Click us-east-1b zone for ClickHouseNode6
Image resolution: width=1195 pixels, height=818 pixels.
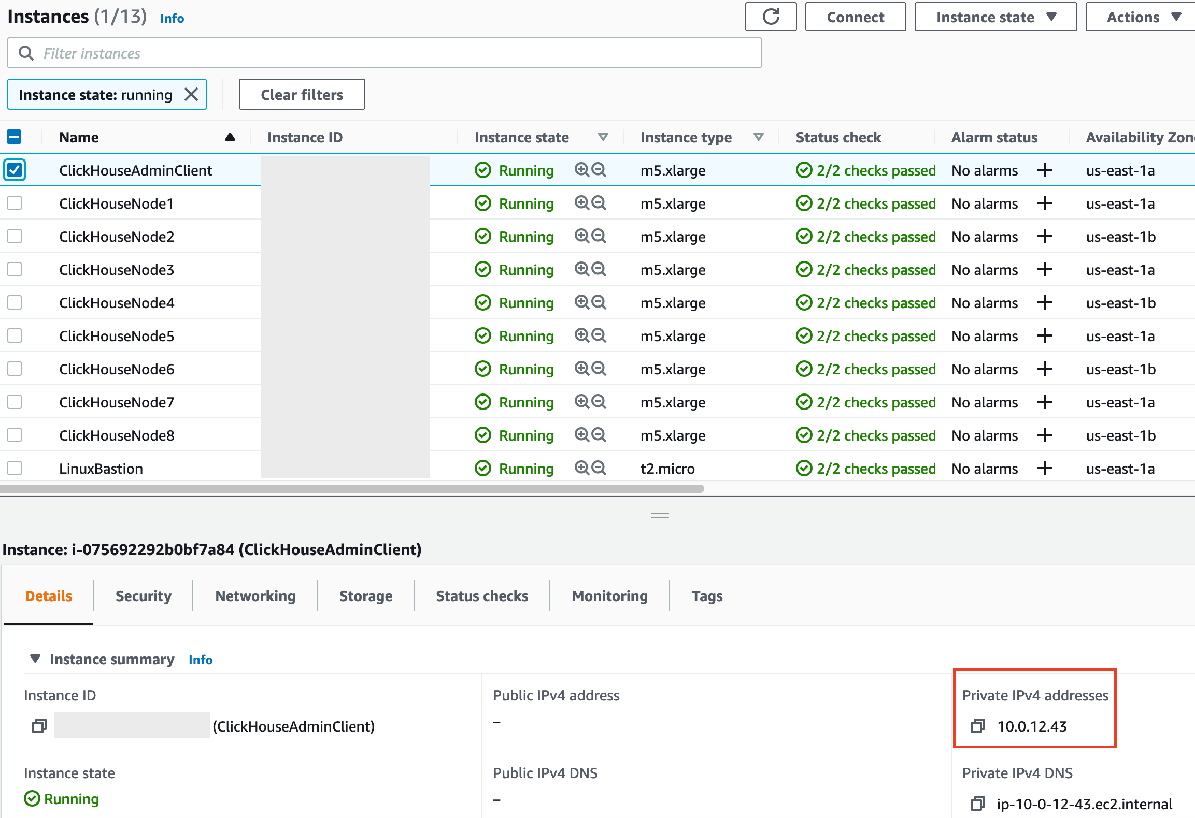click(1121, 369)
